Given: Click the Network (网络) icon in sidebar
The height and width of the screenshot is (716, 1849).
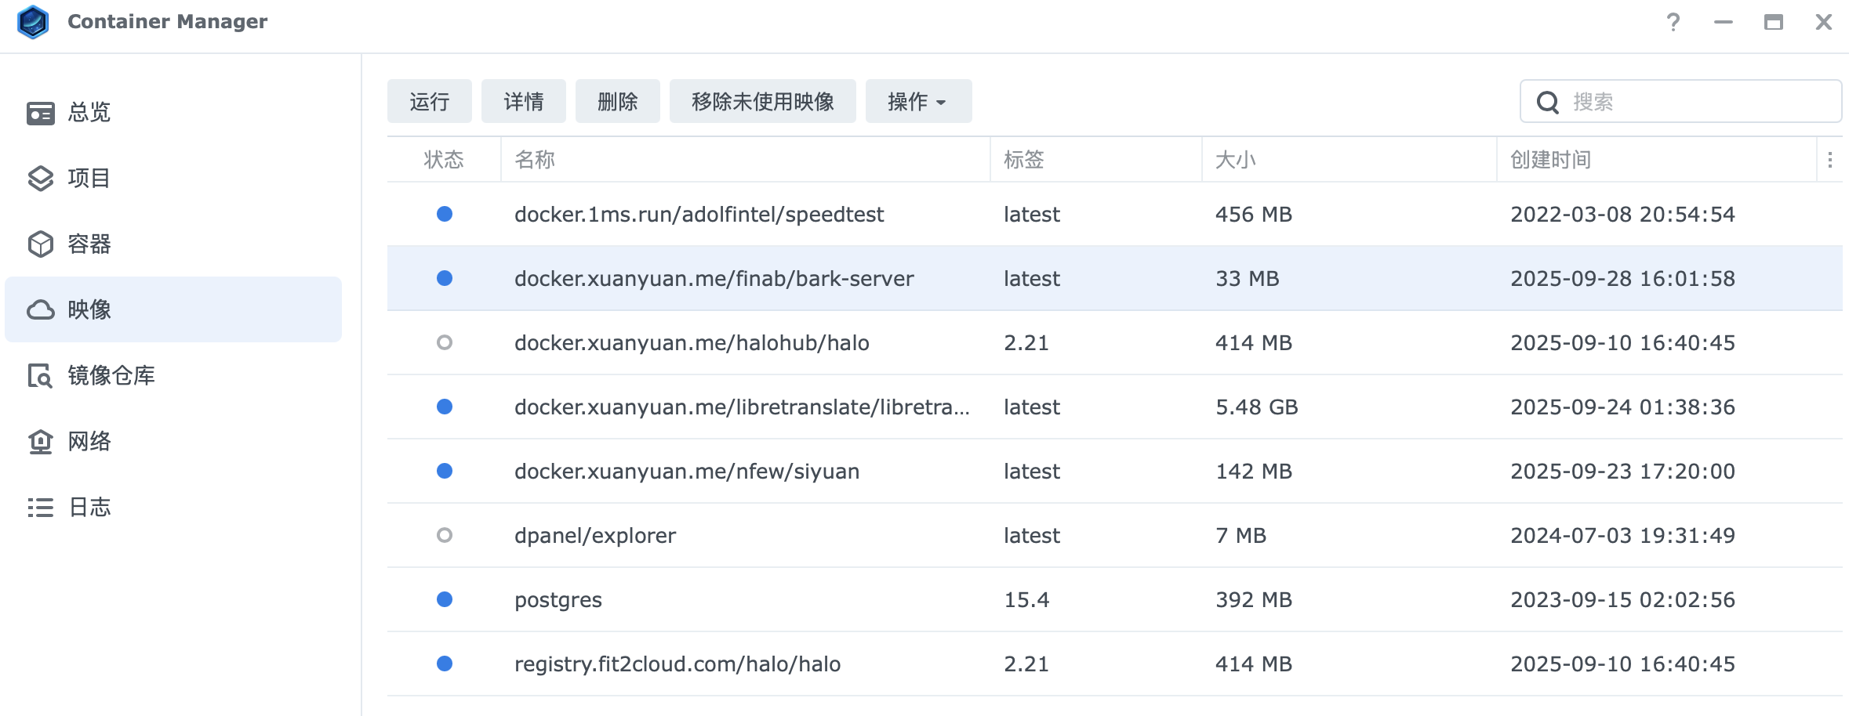Looking at the screenshot, I should [40, 442].
